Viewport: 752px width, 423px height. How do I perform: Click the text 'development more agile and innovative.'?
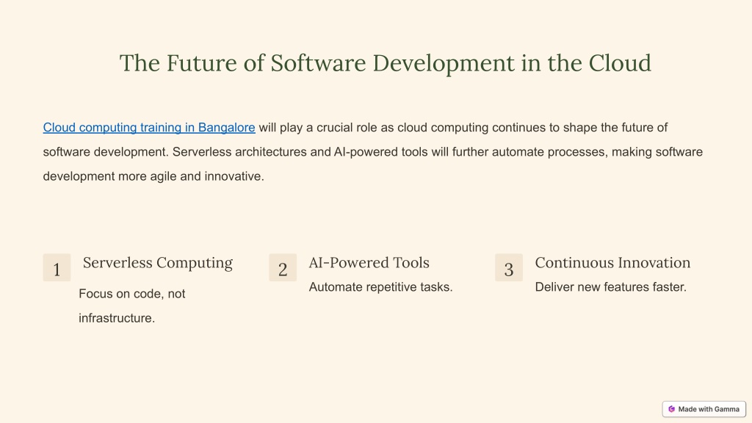153,176
